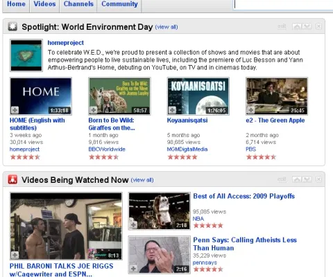Close the Spotlight module with X icon
The image size is (333, 277).
click(x=318, y=26)
